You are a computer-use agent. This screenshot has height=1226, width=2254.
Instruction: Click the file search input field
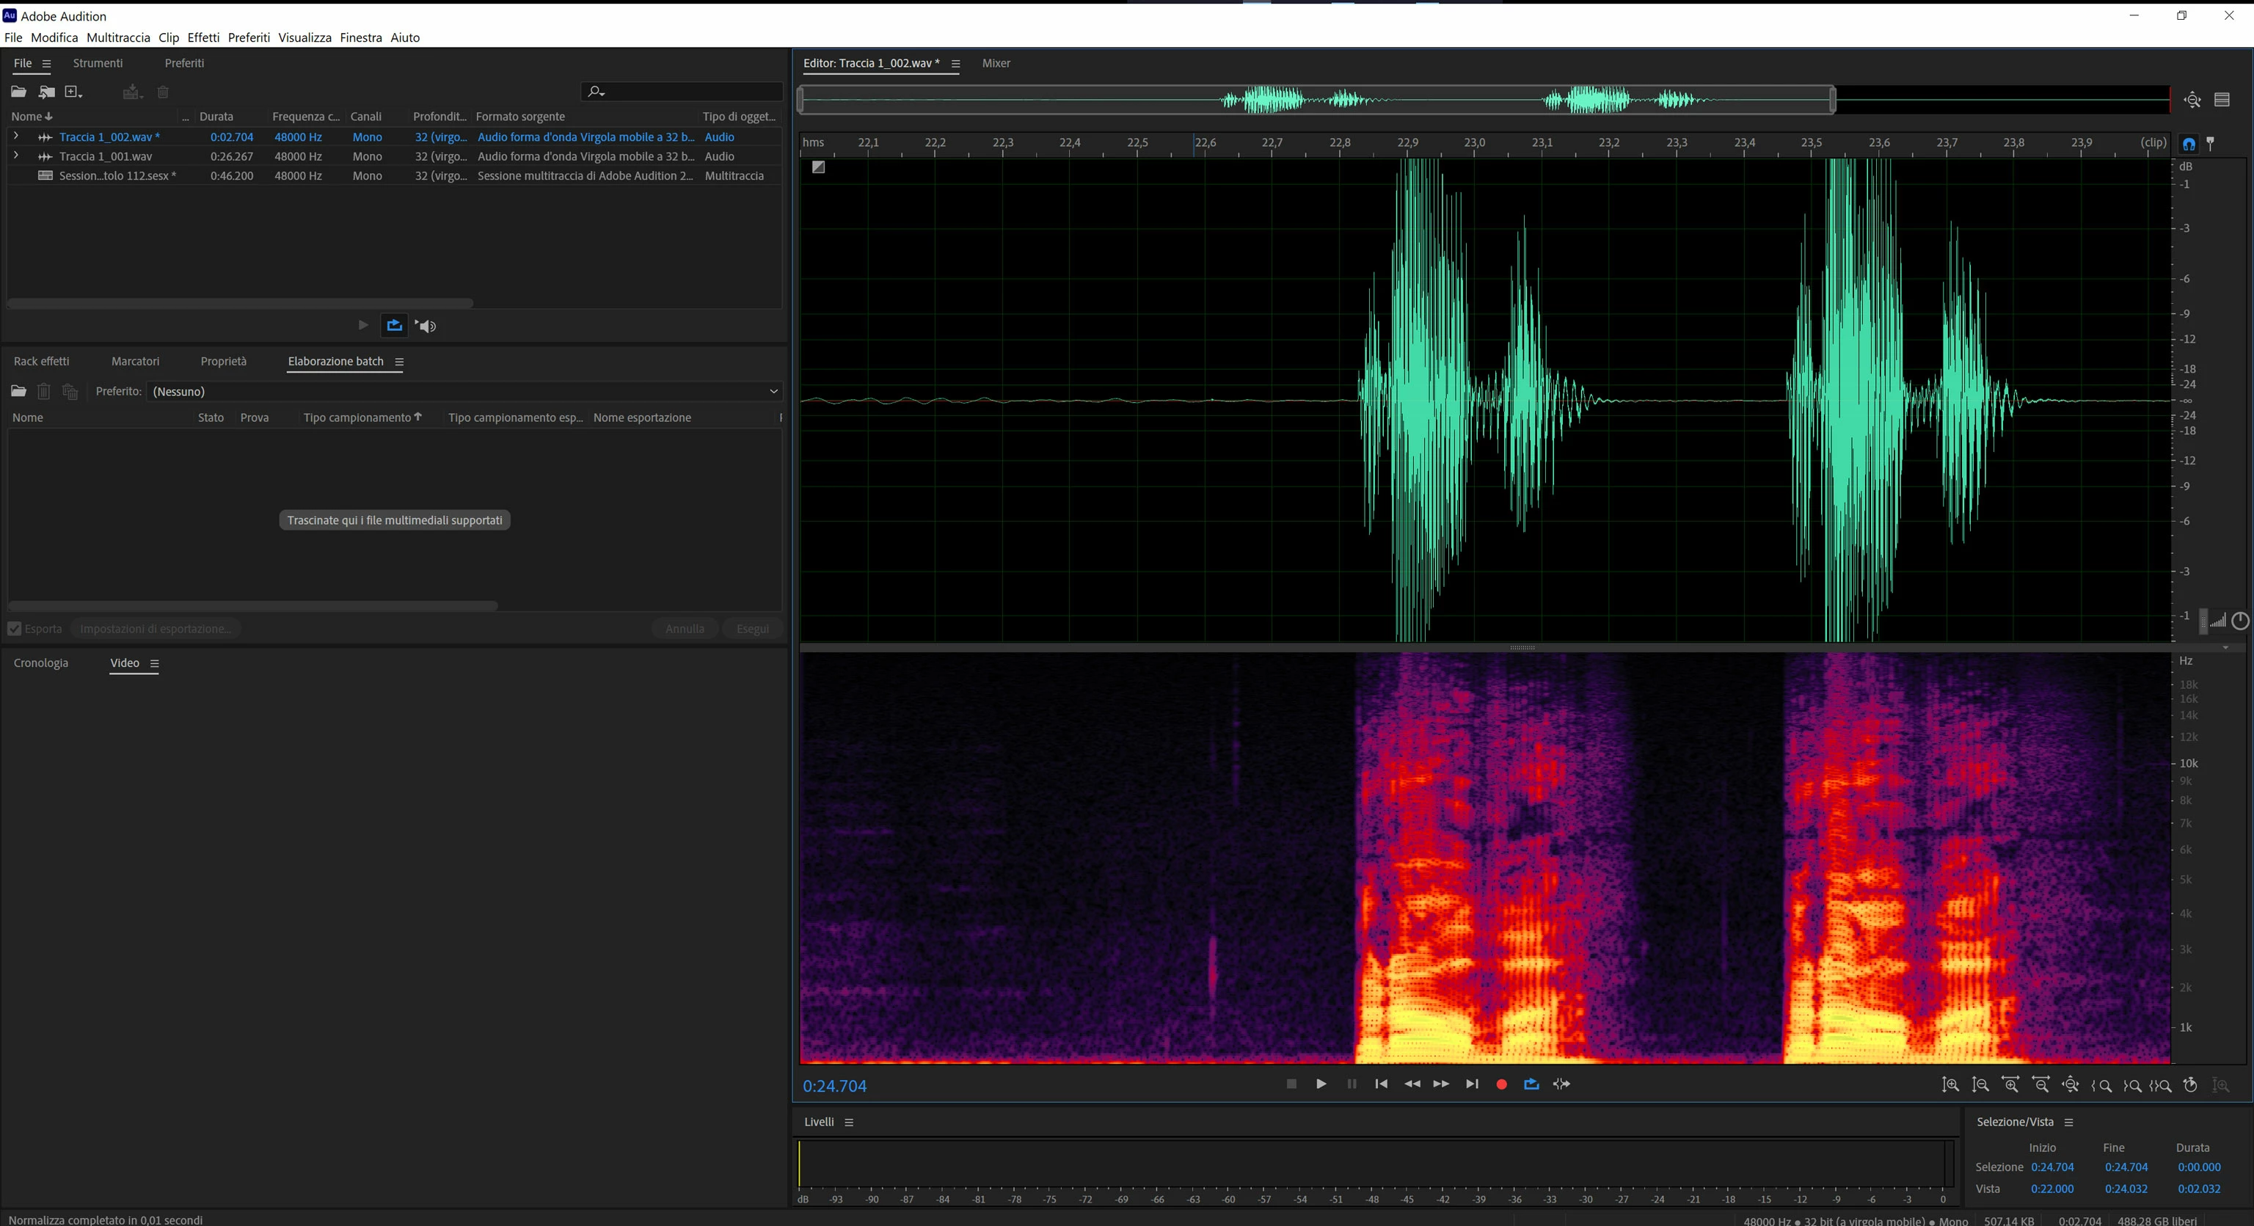click(x=691, y=92)
